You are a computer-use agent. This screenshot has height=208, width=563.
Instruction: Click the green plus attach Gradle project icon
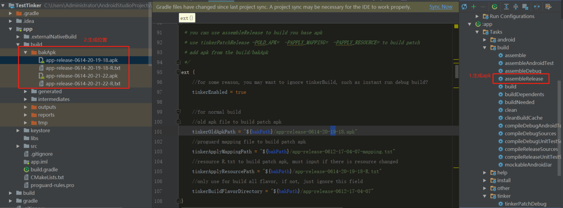(x=474, y=7)
